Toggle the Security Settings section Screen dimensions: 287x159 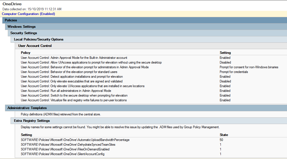pyautogui.click(x=24, y=33)
